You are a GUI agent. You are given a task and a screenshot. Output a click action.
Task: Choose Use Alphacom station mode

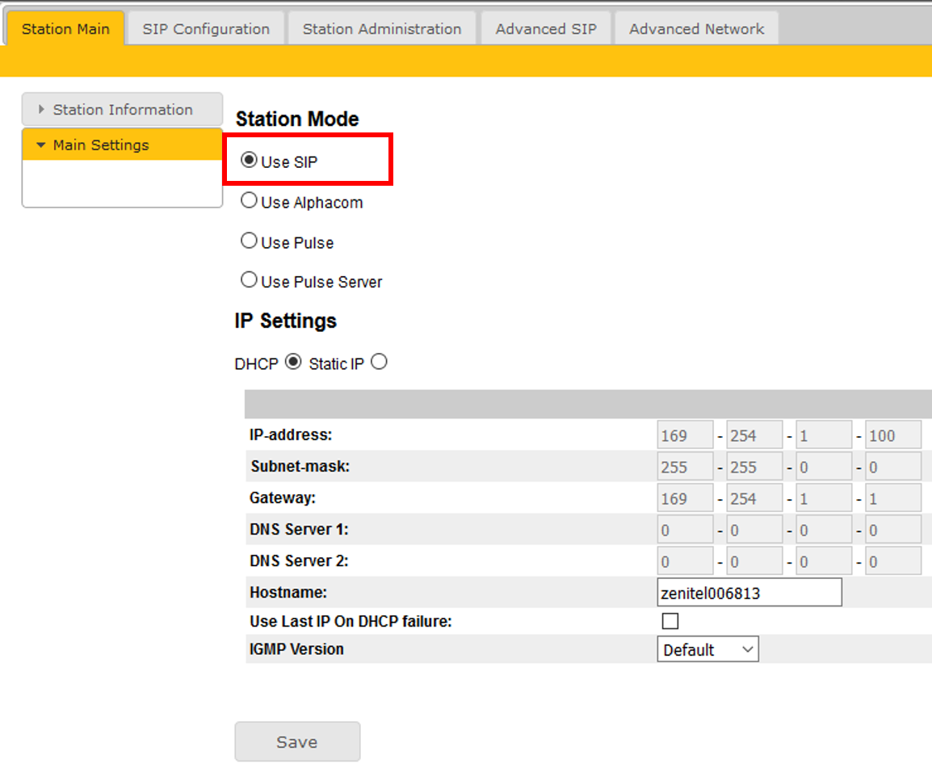click(250, 201)
